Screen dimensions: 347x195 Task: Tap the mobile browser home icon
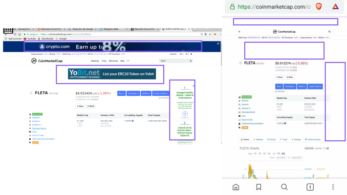tap(236, 187)
